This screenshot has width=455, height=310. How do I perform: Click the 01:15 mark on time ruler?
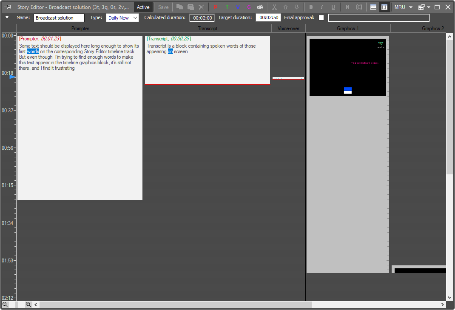(x=8, y=185)
